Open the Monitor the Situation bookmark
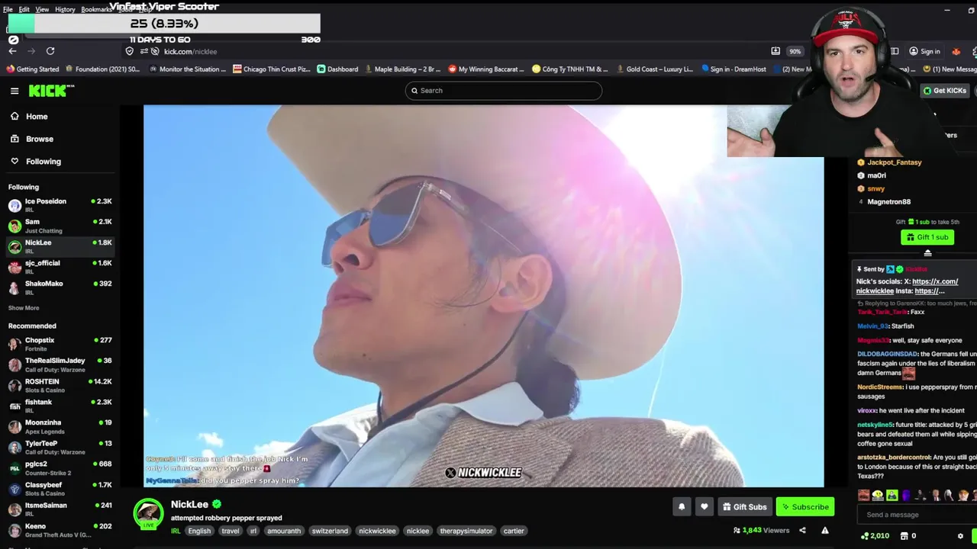The image size is (977, 549). pyautogui.click(x=187, y=69)
